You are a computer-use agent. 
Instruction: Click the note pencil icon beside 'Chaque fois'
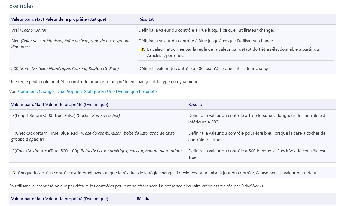(x=14, y=173)
